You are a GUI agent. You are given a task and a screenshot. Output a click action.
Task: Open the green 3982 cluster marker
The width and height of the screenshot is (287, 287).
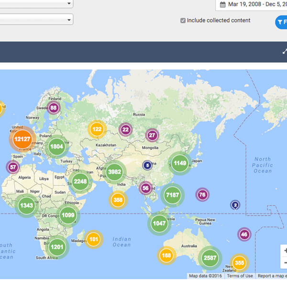click(x=115, y=172)
